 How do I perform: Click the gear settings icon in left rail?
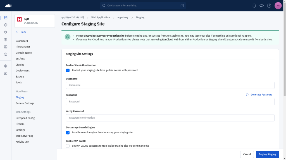(6, 66)
